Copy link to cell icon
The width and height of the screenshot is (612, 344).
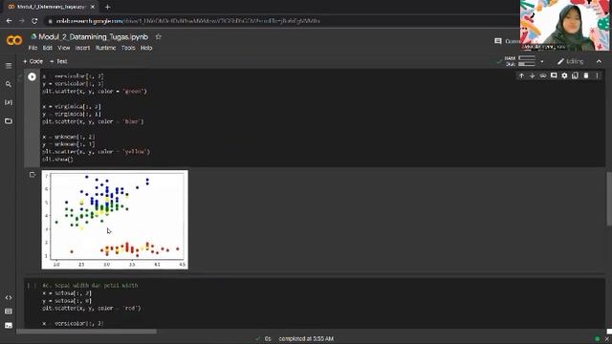543,75
